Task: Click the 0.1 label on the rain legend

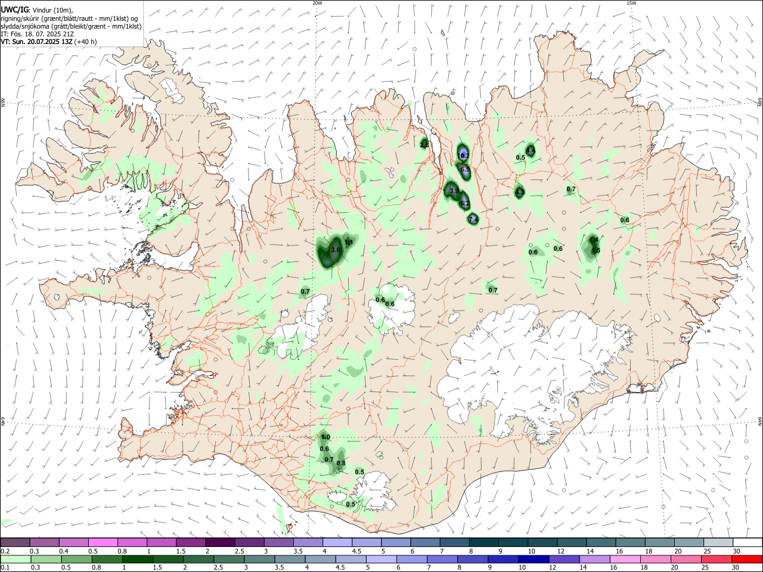Action: [5, 568]
